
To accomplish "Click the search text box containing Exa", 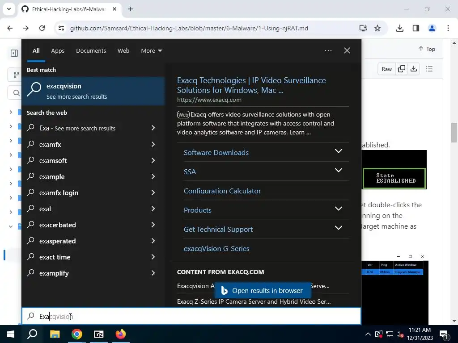I will tap(191, 316).
